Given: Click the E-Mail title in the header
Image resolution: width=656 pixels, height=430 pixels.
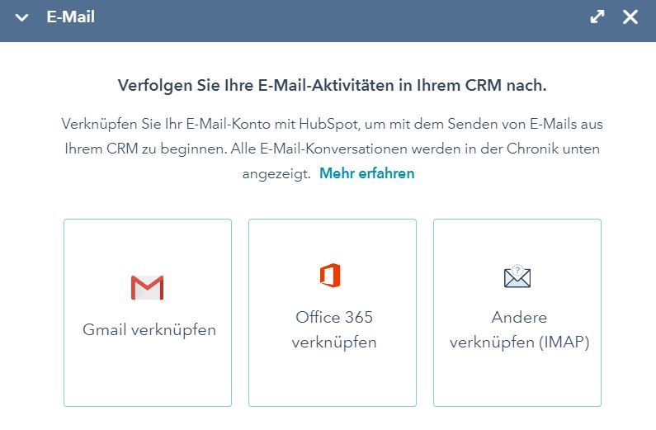Looking at the screenshot, I should [x=70, y=17].
